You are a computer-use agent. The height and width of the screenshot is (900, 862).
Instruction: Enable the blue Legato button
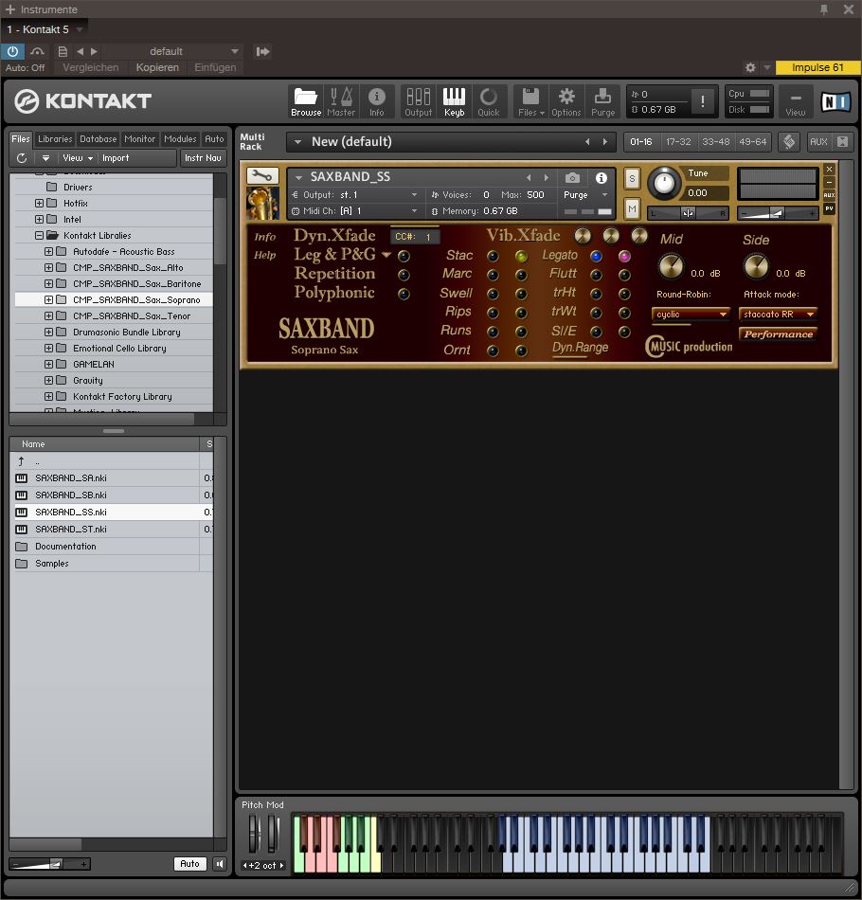click(596, 256)
